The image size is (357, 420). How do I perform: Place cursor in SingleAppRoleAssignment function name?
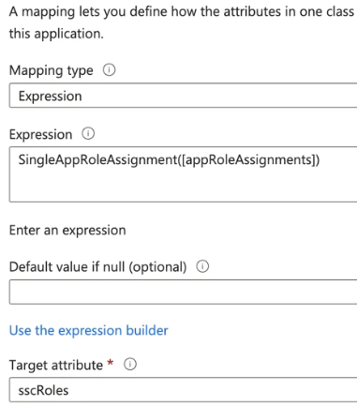pos(97,160)
